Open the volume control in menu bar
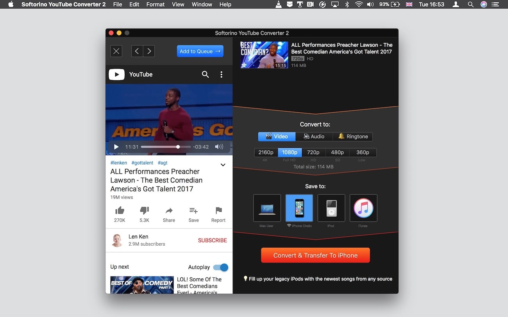 pos(370,4)
